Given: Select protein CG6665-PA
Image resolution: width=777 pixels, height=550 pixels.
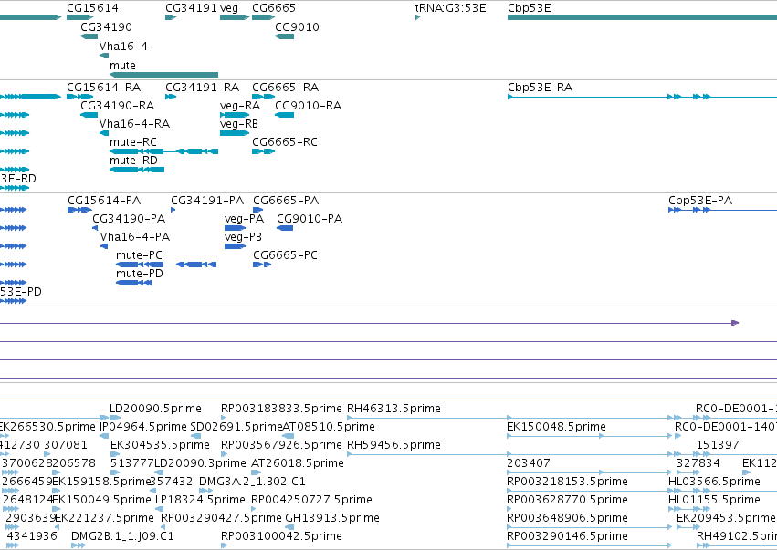Looking at the screenshot, I should pos(286,201).
